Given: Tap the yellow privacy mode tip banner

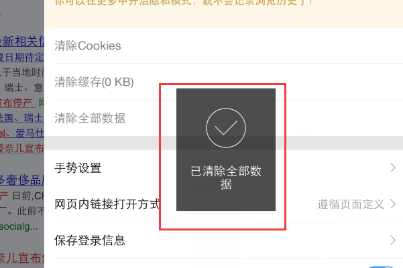Looking at the screenshot, I should coord(223,13).
